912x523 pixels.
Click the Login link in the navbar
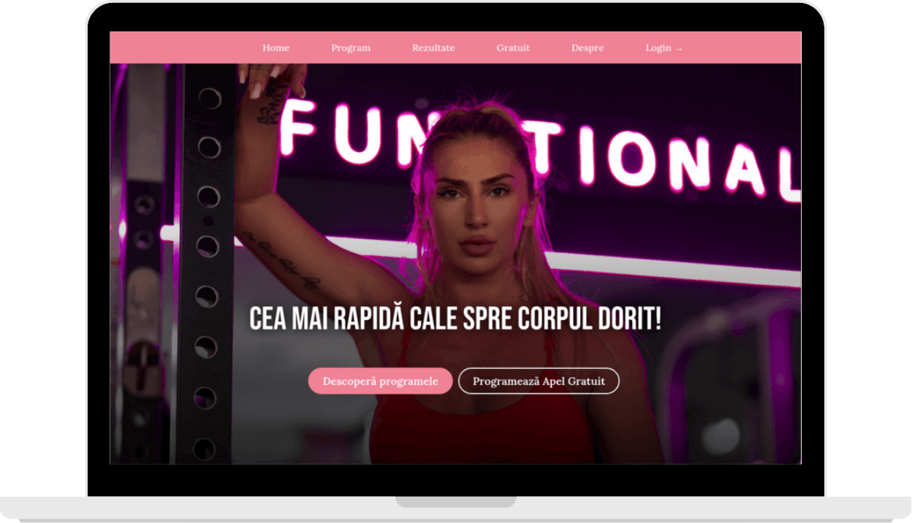tap(658, 48)
